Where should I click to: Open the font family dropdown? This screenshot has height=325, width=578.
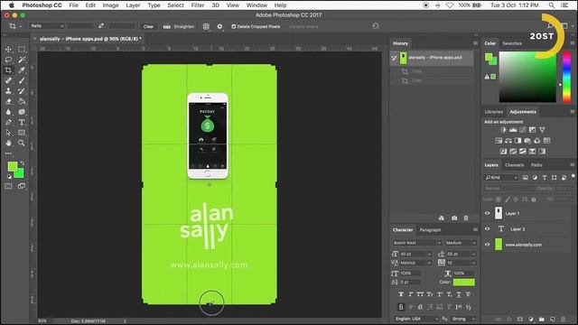pyautogui.click(x=416, y=243)
